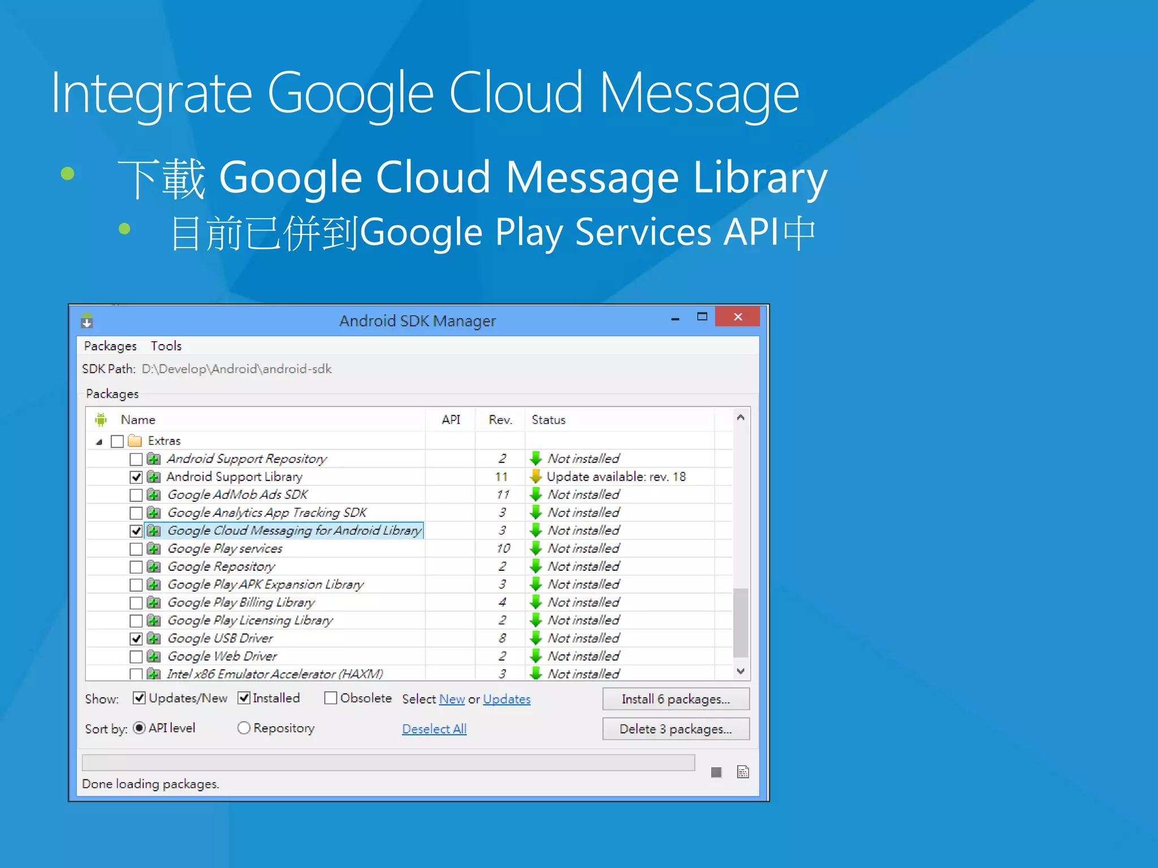Click green download arrow for Google Web Driver

(x=536, y=656)
